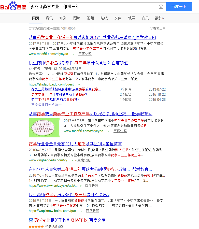
Task: Click the www.med66.com/zhiyeyao URL of first result
Action: click(50, 54)
